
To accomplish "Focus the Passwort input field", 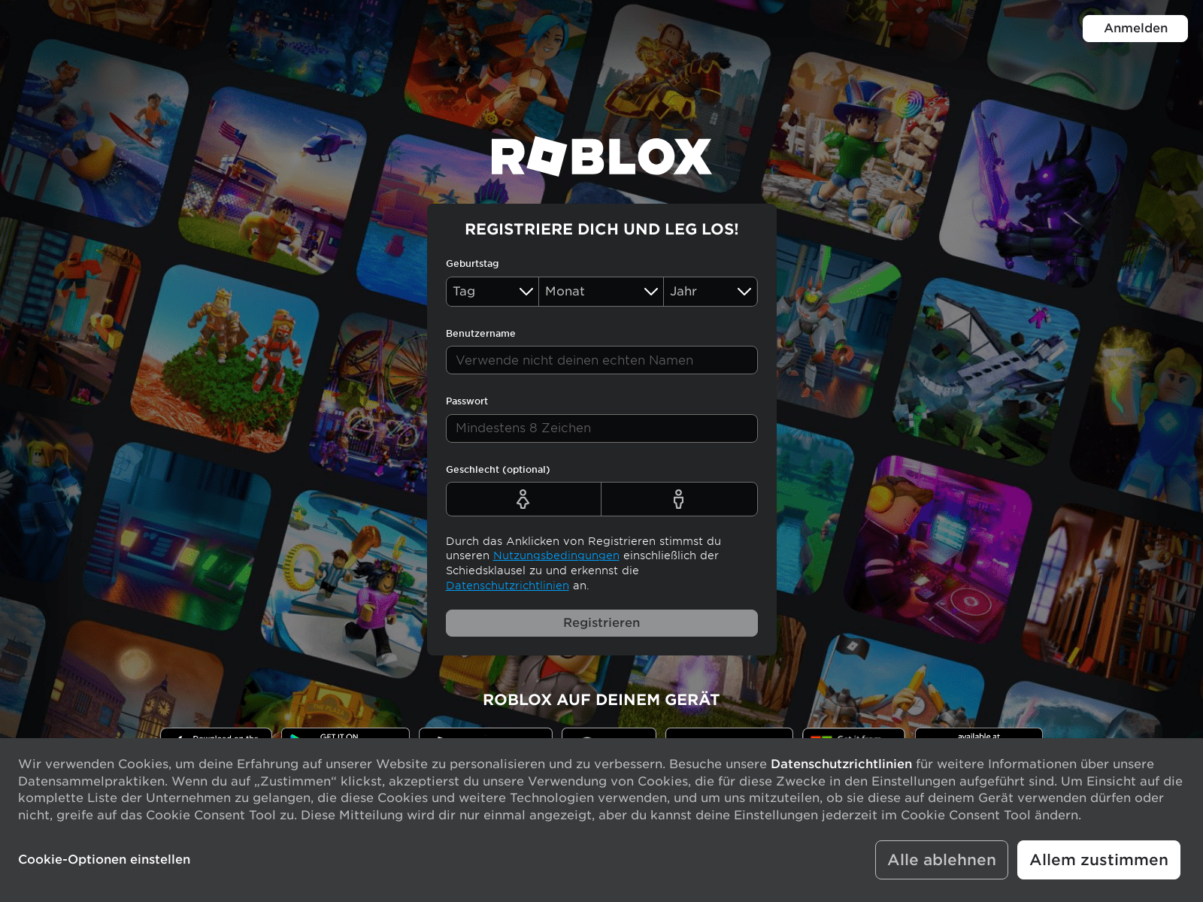I will coord(601,428).
